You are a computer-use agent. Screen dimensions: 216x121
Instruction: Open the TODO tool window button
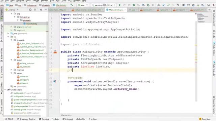point(9,119)
